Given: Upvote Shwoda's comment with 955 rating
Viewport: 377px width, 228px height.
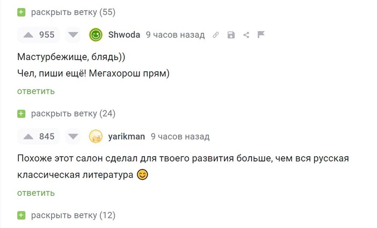Looking at the screenshot, I should click(x=27, y=35).
